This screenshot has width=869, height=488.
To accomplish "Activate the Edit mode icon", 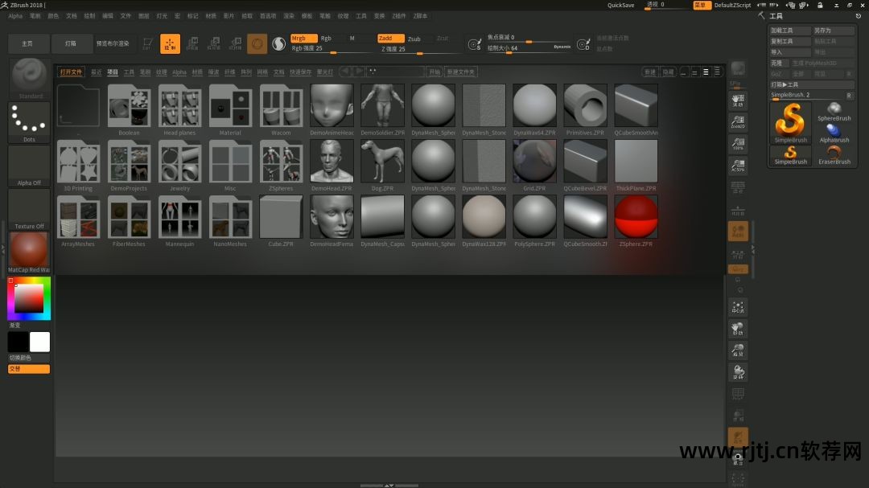I will point(147,43).
